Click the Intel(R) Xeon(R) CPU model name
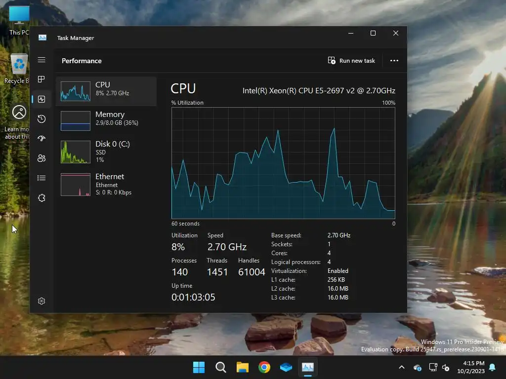 [x=319, y=91]
